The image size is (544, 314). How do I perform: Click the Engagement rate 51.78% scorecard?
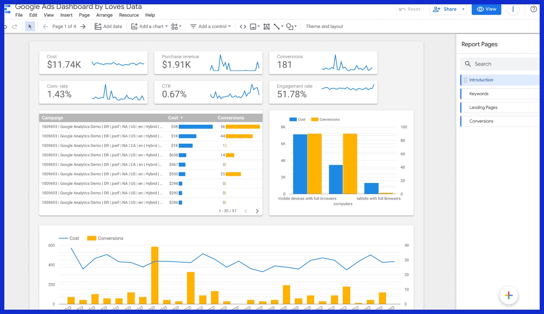click(323, 92)
